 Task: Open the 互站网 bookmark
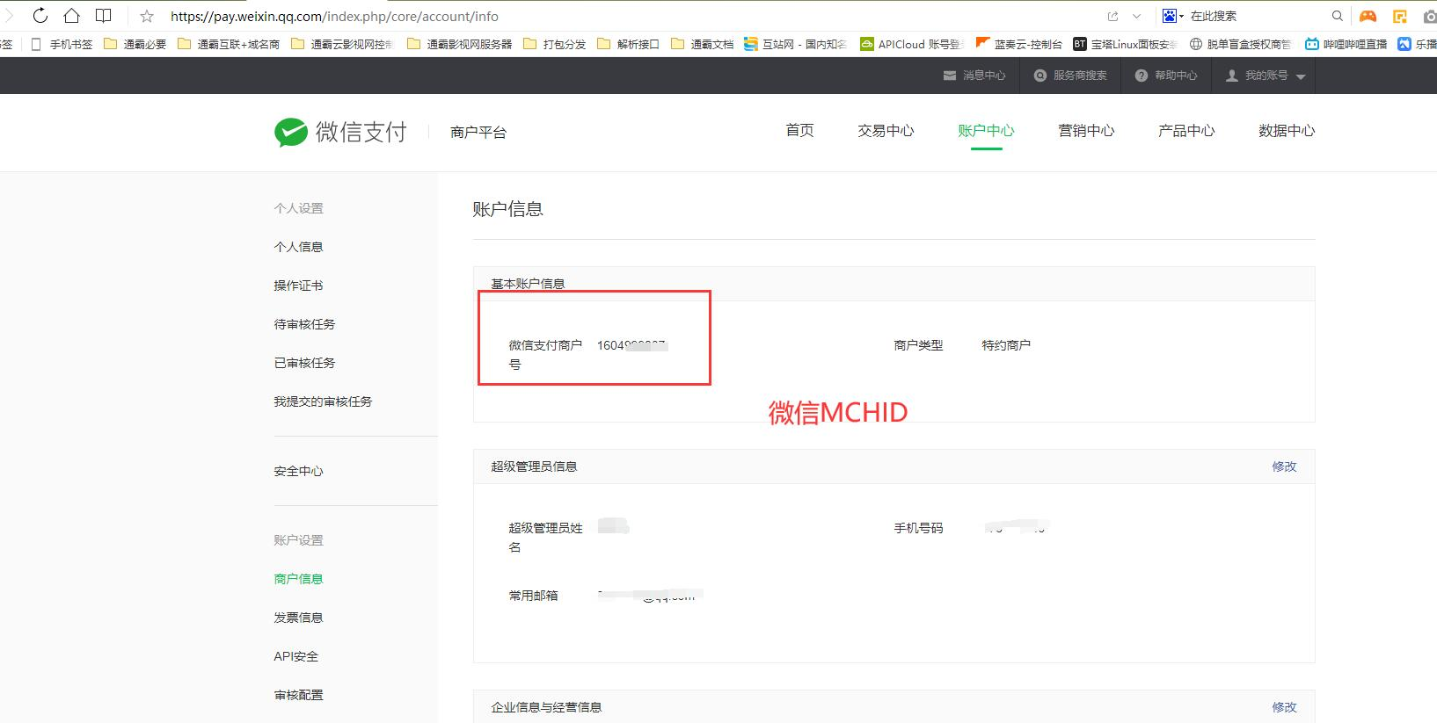click(x=795, y=44)
